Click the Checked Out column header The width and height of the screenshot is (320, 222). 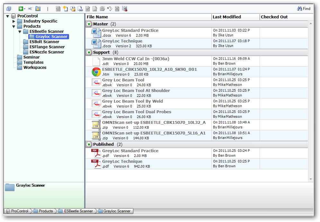pyautogui.click(x=286, y=17)
